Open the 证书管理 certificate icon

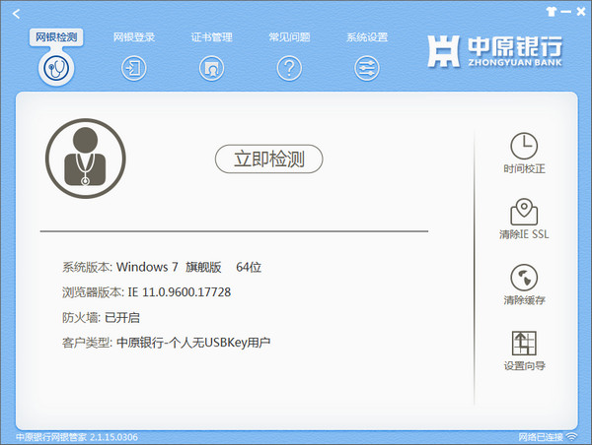coord(211,68)
